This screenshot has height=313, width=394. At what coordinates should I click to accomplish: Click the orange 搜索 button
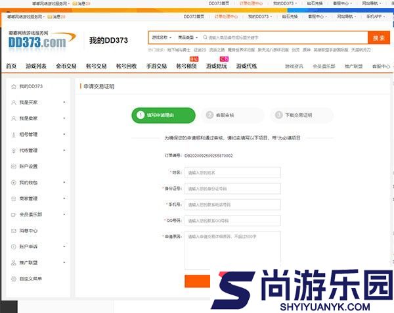(x=379, y=37)
